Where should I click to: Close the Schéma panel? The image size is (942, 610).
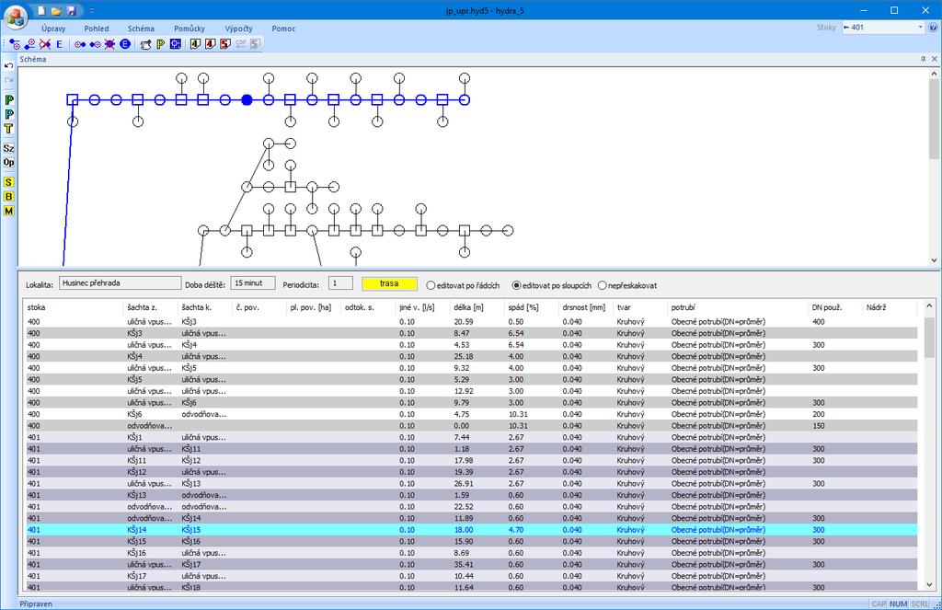pos(935,59)
